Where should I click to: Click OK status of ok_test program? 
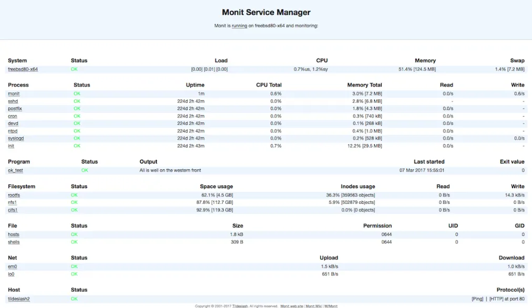[x=85, y=170]
